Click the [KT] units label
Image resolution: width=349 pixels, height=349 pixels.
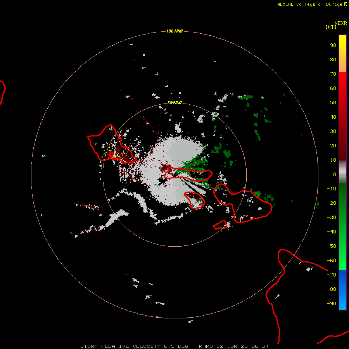click(x=331, y=27)
